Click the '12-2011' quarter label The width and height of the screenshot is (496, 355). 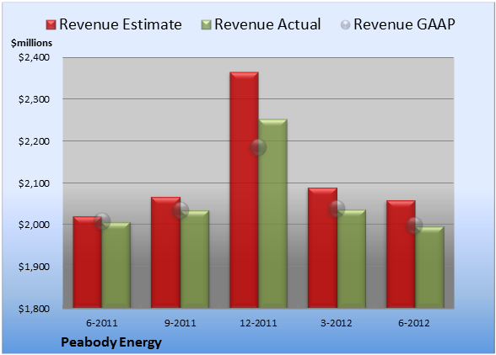258,323
